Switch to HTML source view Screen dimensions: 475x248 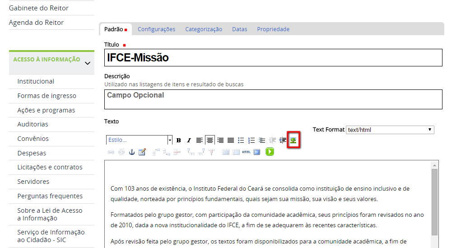click(x=246, y=152)
